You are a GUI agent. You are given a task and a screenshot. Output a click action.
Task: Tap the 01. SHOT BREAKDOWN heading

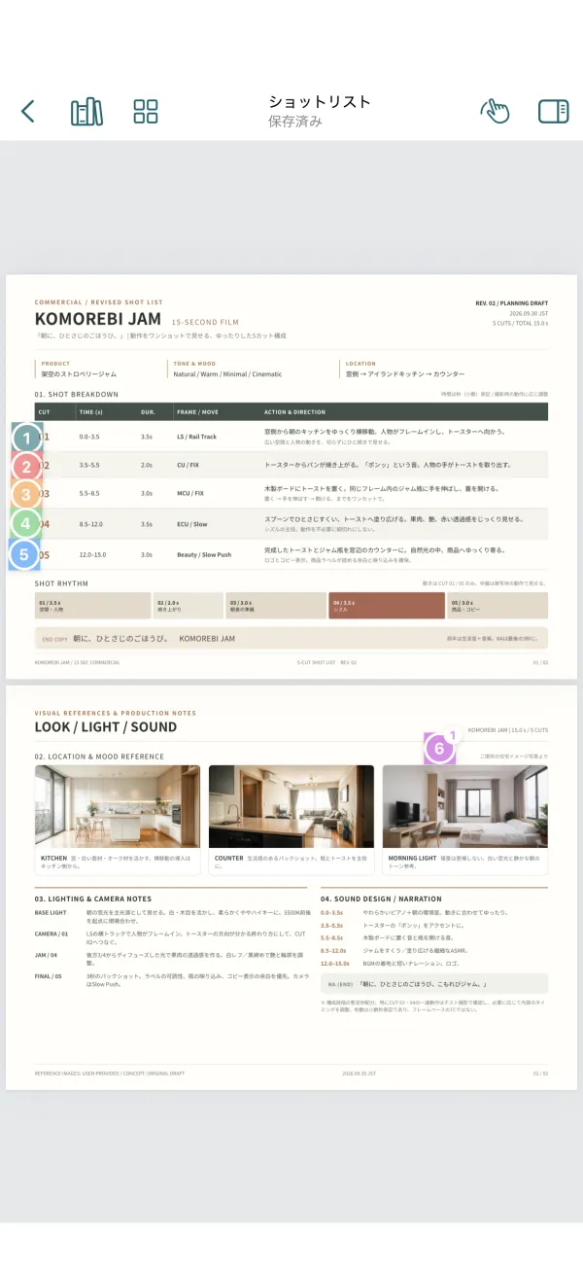(x=77, y=394)
